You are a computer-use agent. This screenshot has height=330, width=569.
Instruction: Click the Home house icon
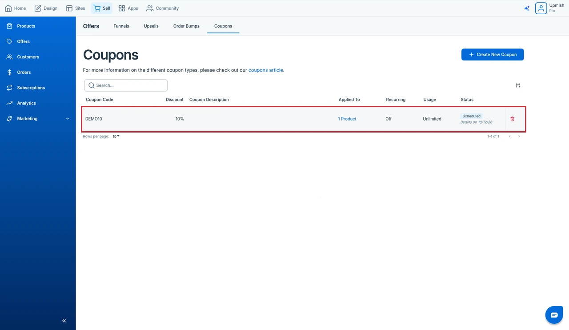pyautogui.click(x=8, y=8)
